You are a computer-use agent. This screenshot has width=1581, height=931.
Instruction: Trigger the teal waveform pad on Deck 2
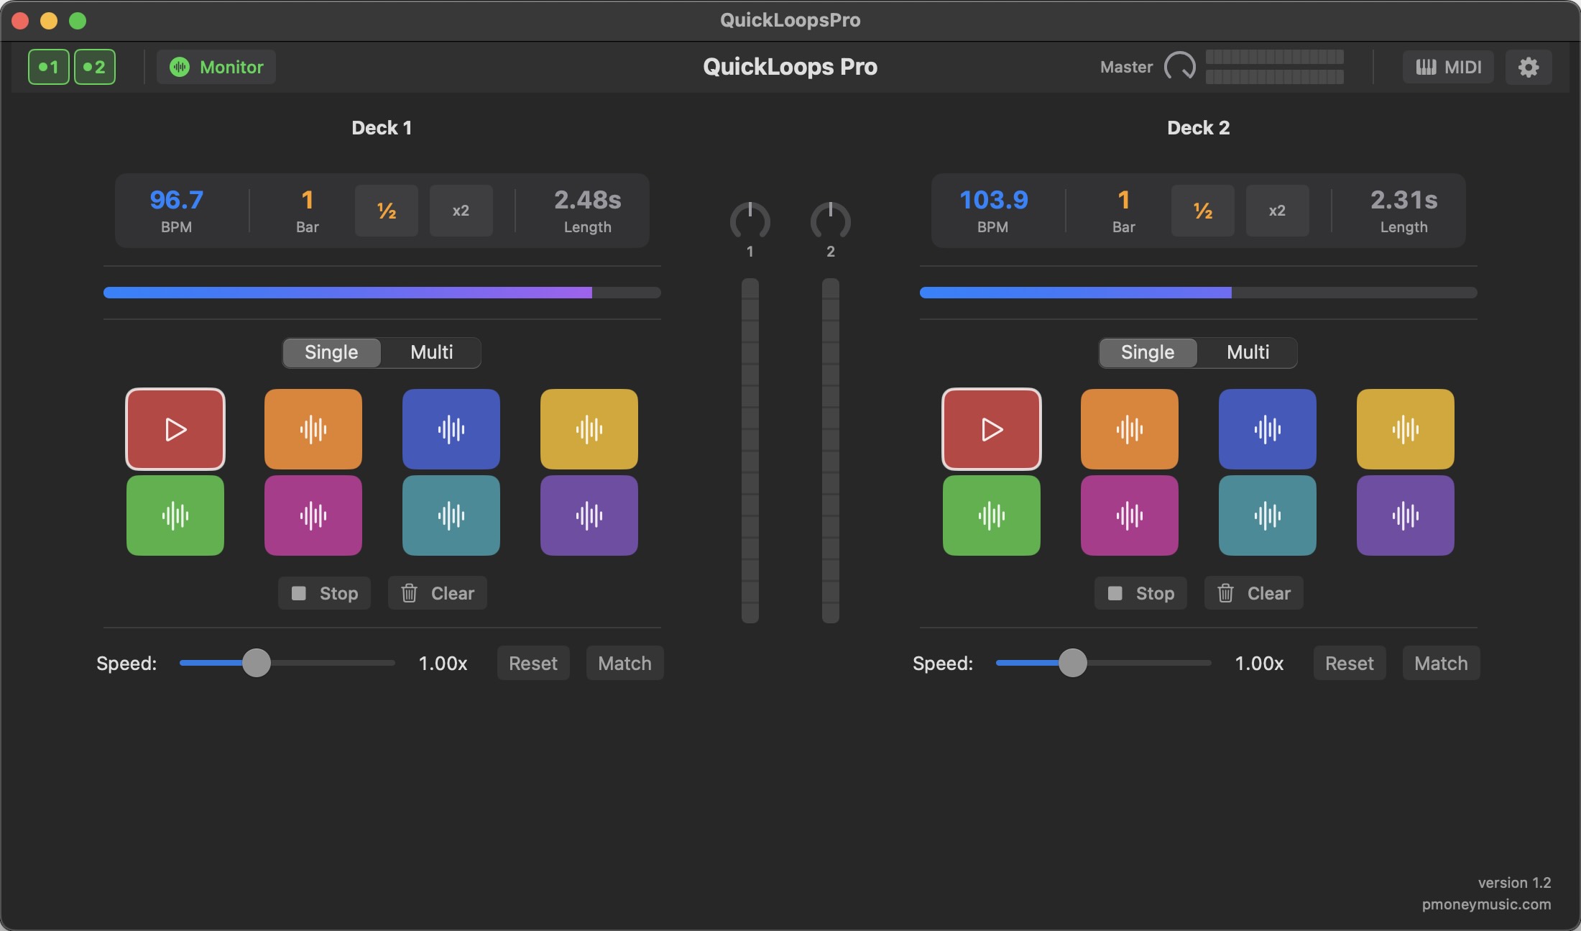tap(1267, 515)
